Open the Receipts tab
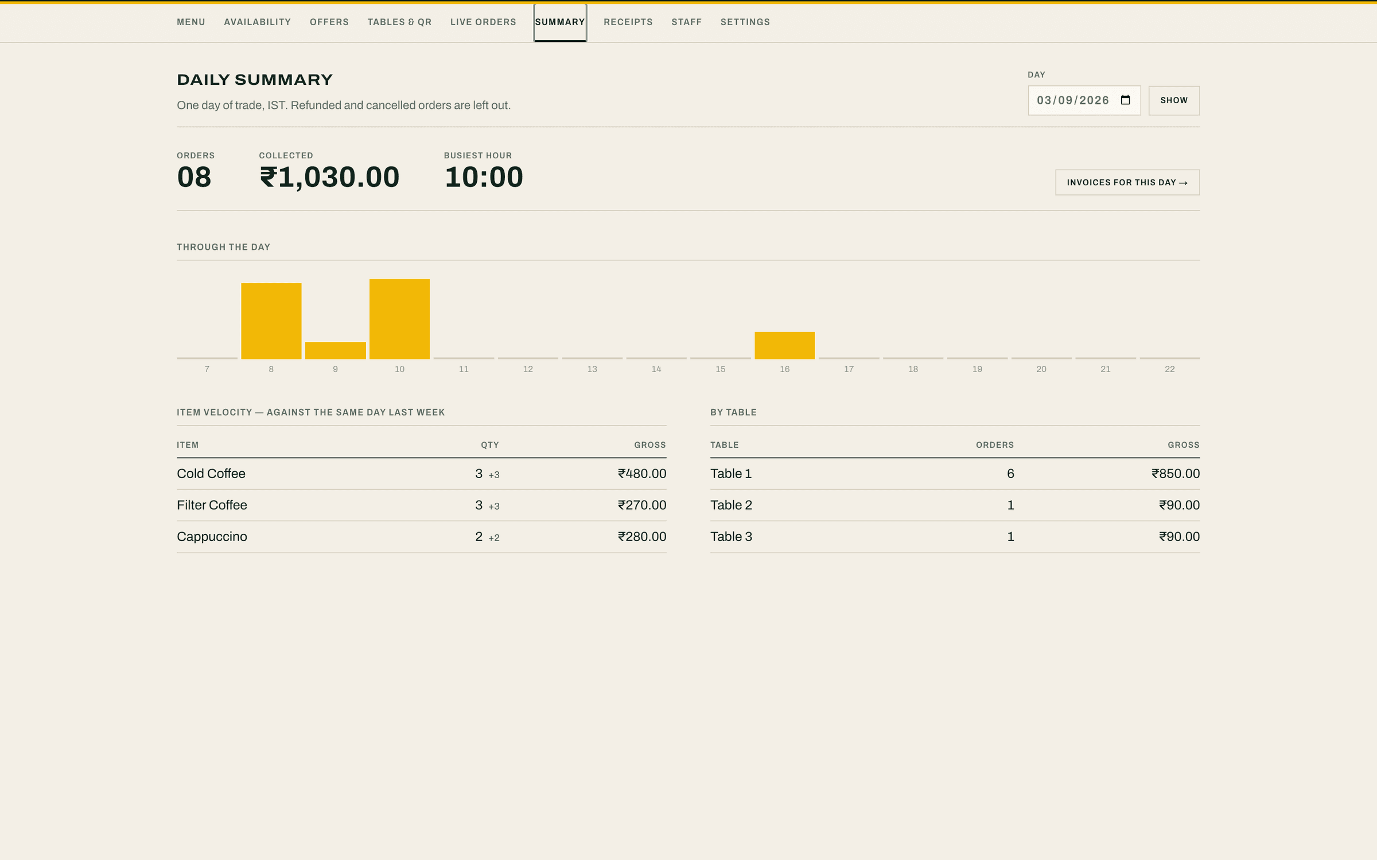 click(628, 22)
